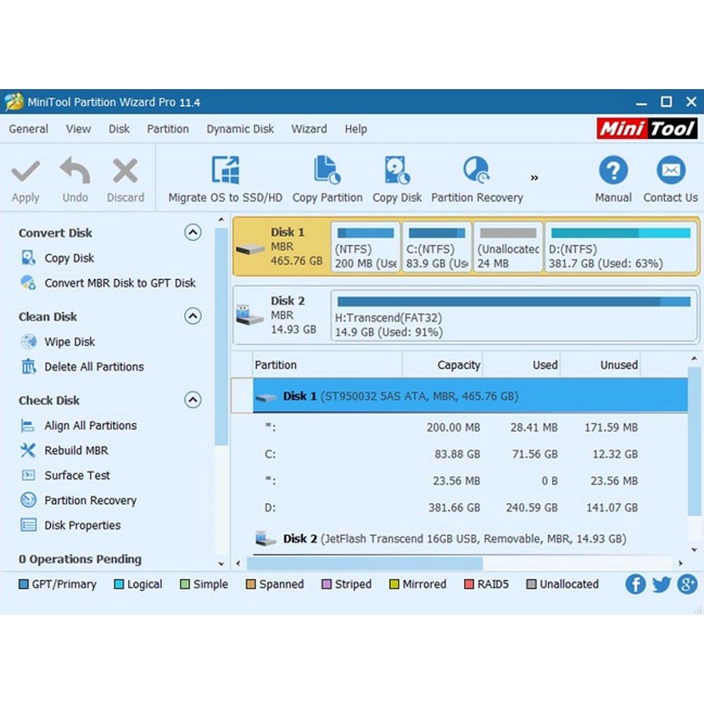Image resolution: width=704 pixels, height=704 pixels.
Task: Sort by the Partition column header
Action: pos(327,365)
